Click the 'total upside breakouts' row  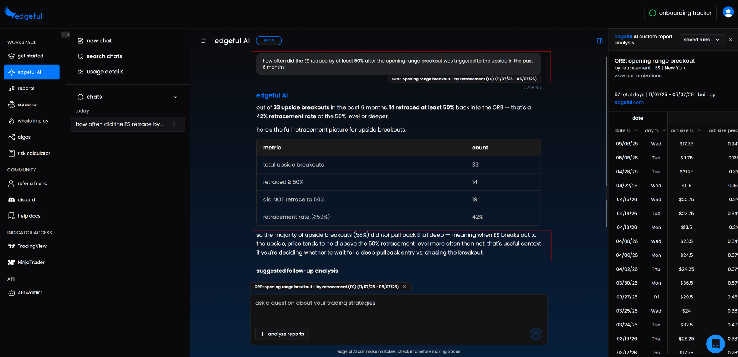coord(398,165)
